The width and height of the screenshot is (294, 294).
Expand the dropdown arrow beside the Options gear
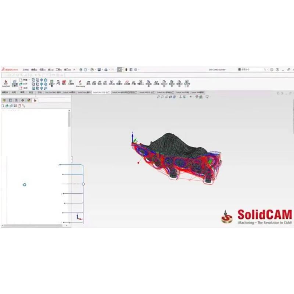139,70
